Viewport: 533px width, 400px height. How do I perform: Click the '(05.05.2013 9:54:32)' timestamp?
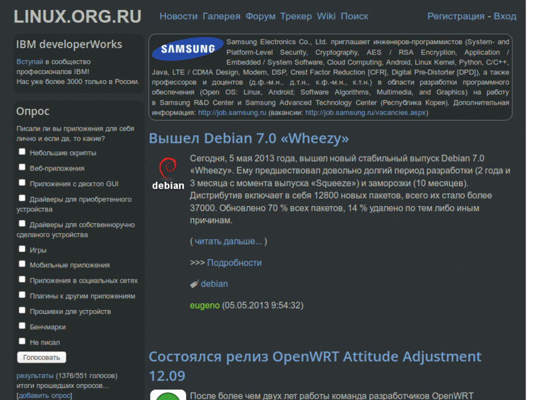[x=263, y=305]
